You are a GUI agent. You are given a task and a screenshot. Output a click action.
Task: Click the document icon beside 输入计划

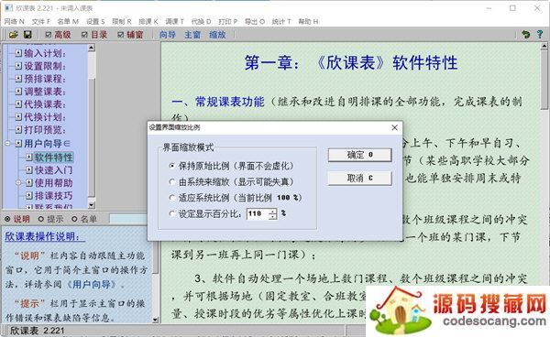pos(18,53)
